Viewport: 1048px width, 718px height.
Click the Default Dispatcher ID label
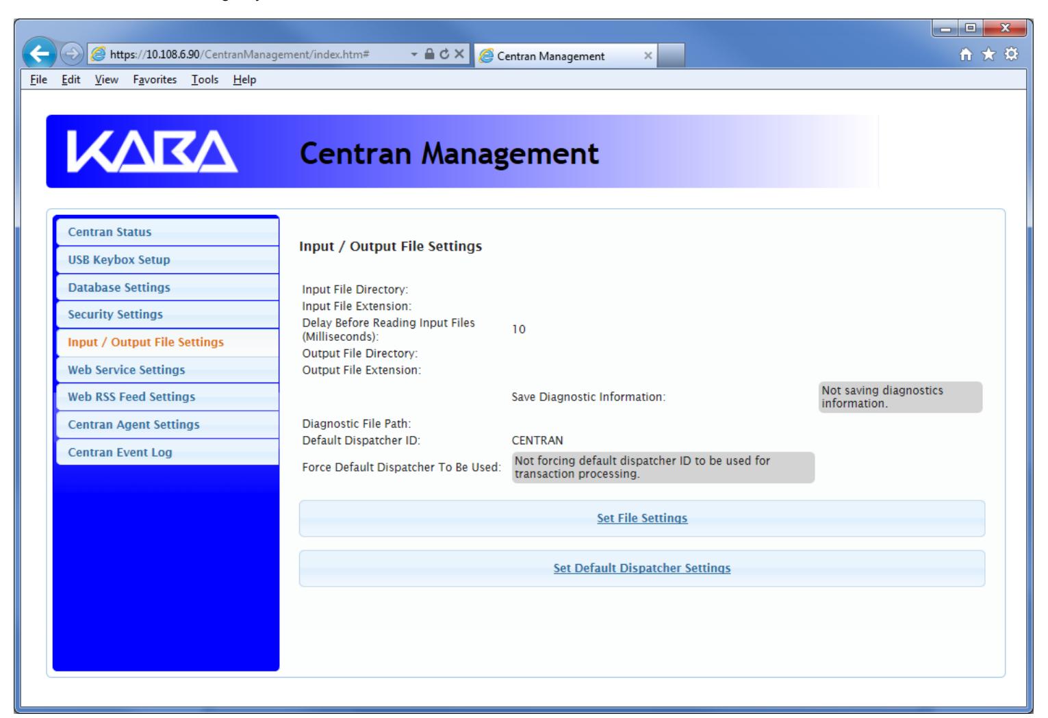[x=361, y=441]
